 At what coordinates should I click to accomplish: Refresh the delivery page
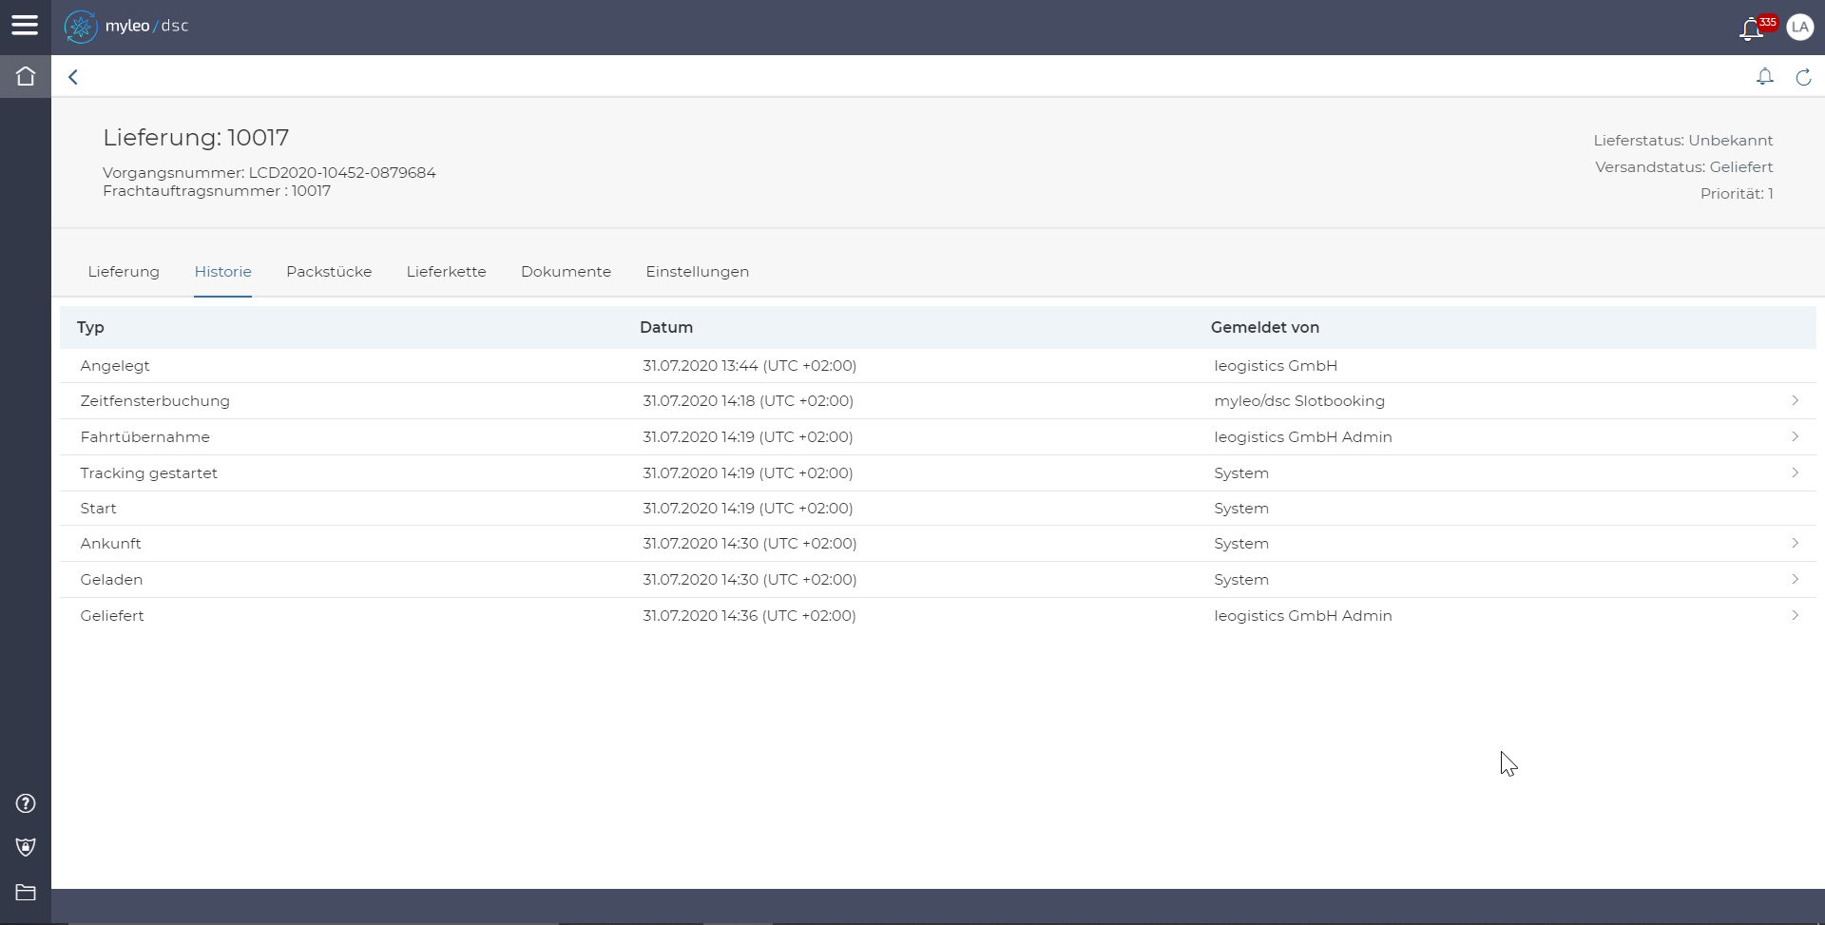click(1803, 77)
